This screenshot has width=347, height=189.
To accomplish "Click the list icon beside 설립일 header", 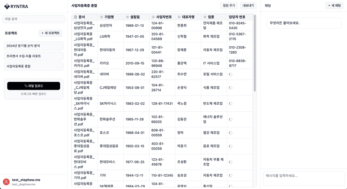I will click(127, 17).
